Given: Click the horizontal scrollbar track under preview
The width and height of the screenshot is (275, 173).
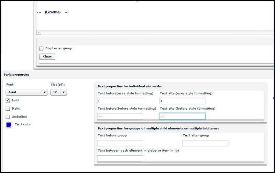Looking at the screenshot, I should click(155, 32).
